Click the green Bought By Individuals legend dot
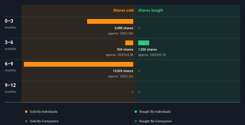Image resolution: width=245 pixels, height=125 pixels. pos(136,112)
